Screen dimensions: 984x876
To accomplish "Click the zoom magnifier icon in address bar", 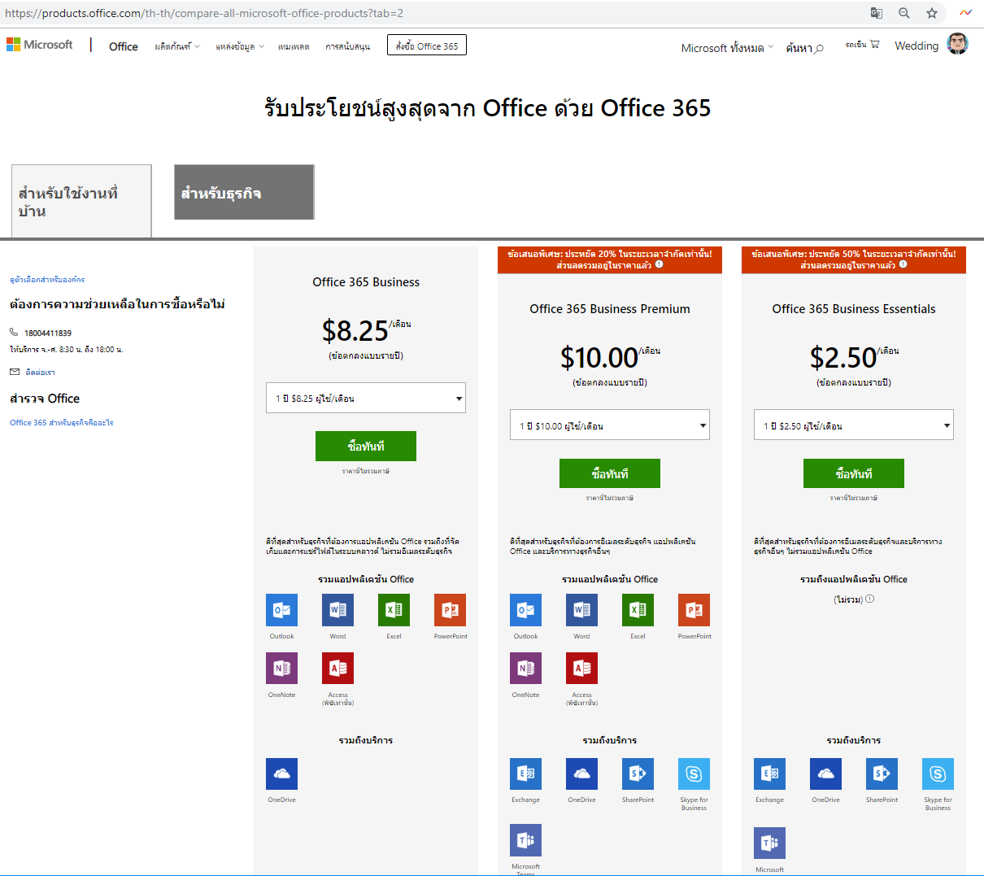I will (903, 13).
